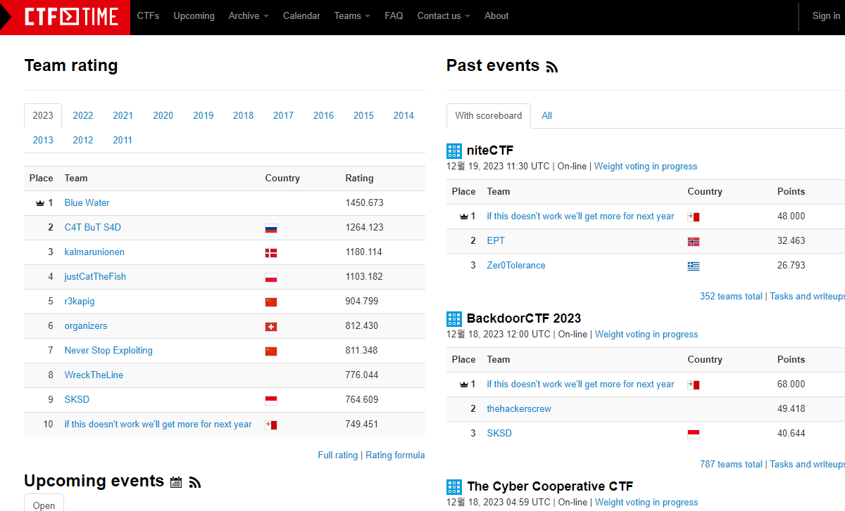Click the CTFtime logo
Screen dimensions: 845x511
tap(71, 17)
